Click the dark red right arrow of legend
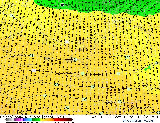Screen dimensions: 160x123 coord(73,120)
